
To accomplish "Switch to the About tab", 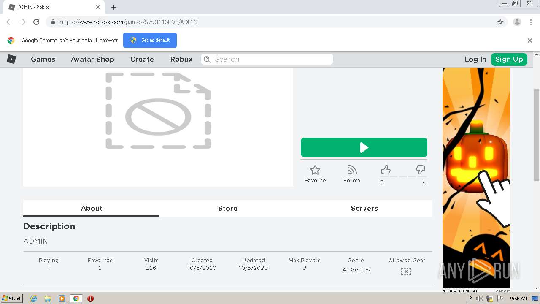I will (92, 208).
